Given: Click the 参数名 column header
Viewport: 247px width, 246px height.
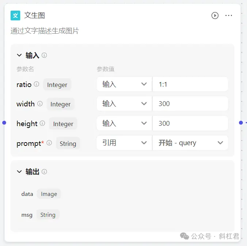Looking at the screenshot, I should pos(25,69).
